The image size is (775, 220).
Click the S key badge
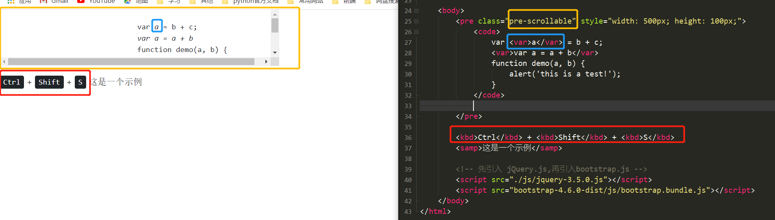pyautogui.click(x=80, y=82)
